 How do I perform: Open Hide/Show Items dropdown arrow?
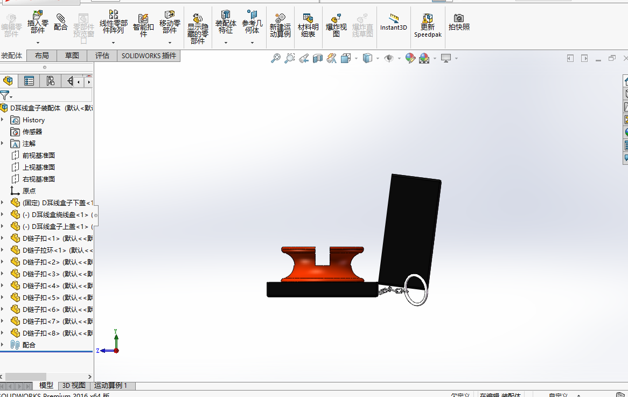click(x=399, y=59)
